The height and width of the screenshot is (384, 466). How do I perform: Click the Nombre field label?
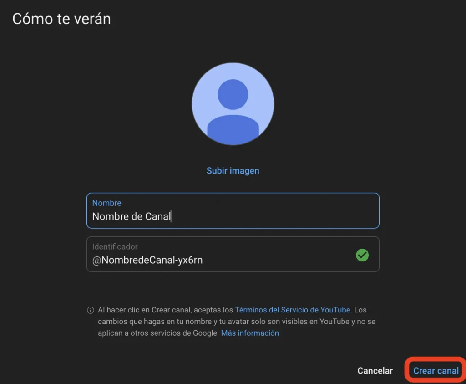click(x=106, y=203)
